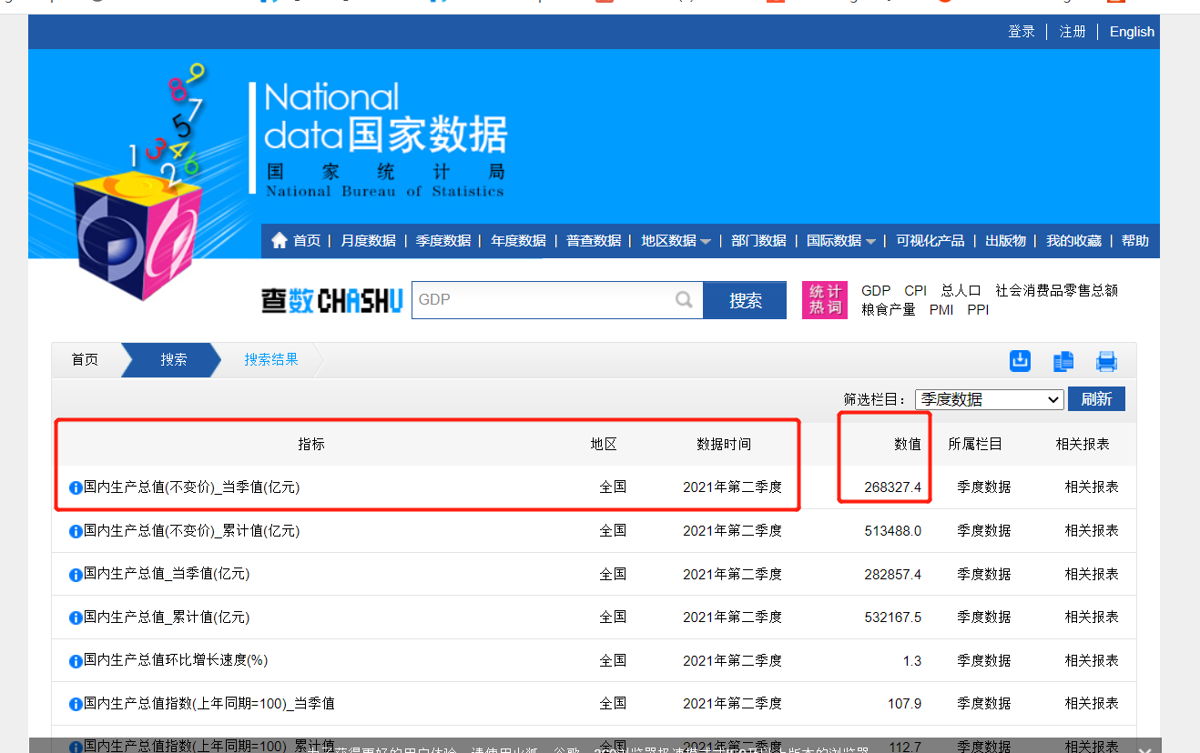Click the 登录 link at top
Image resolution: width=1200 pixels, height=753 pixels.
pyautogui.click(x=1022, y=32)
